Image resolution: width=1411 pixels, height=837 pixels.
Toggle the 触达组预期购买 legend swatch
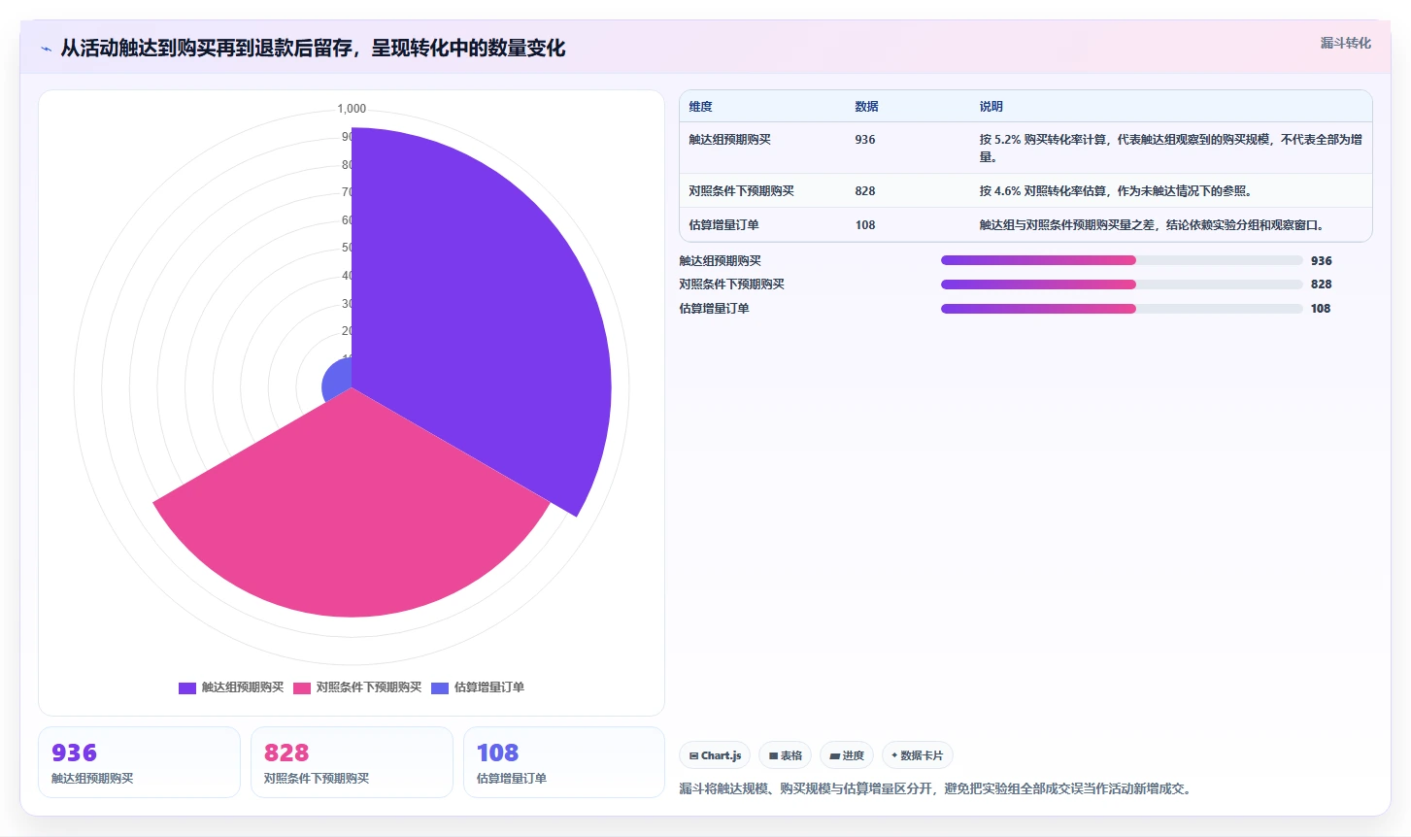[x=187, y=687]
